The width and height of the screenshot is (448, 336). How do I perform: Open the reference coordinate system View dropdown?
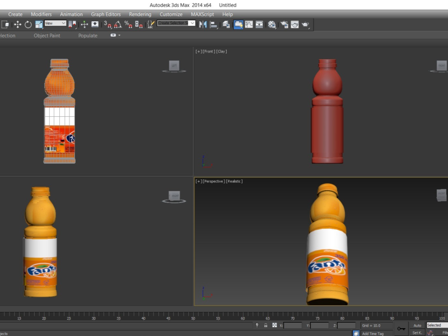(x=55, y=23)
